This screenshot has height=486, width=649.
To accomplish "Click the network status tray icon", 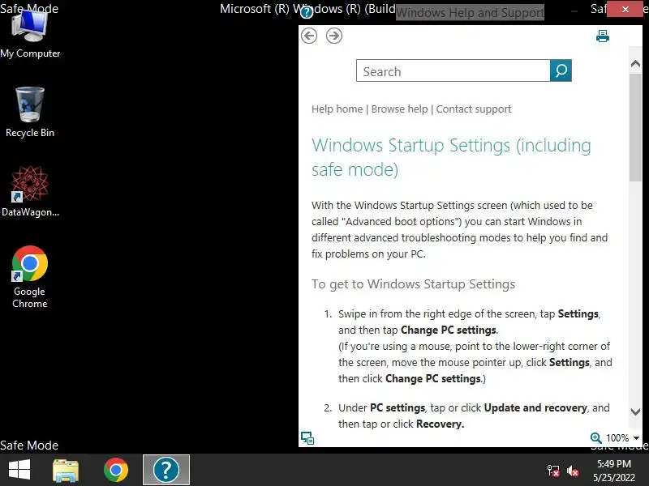I will [553, 471].
